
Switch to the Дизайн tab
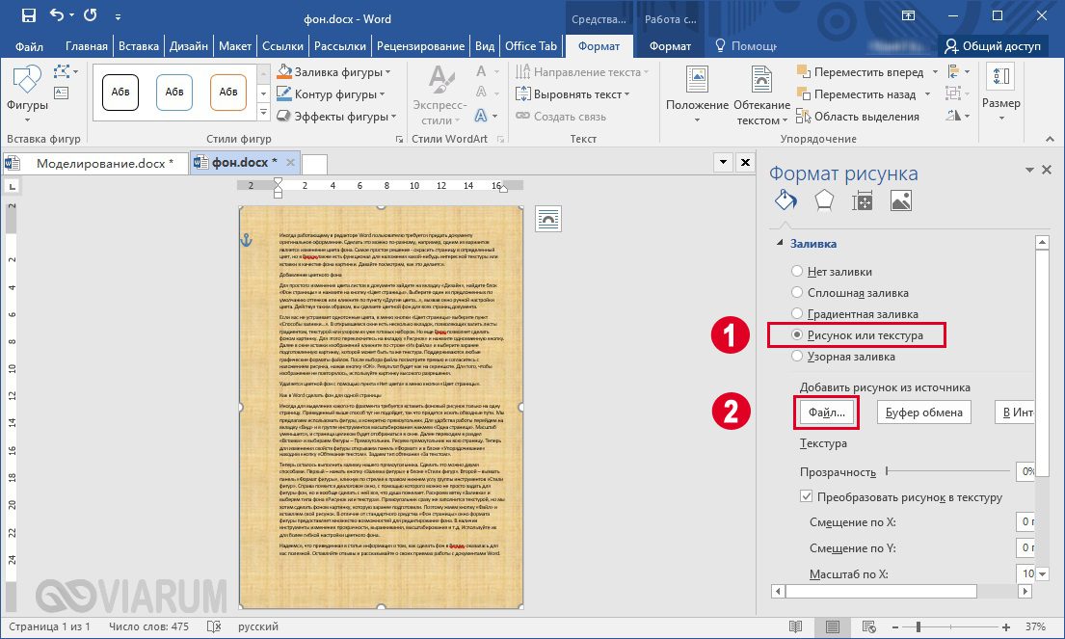pyautogui.click(x=189, y=46)
